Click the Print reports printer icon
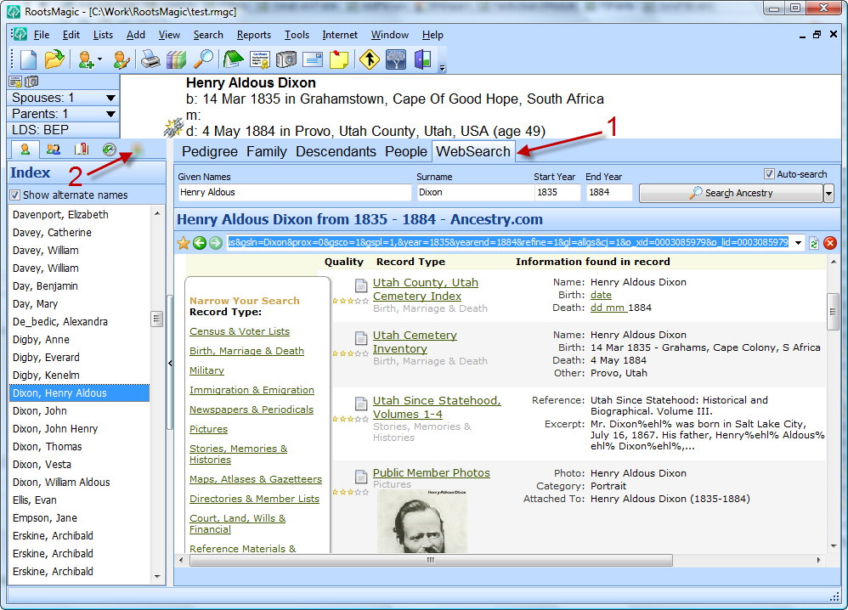The height and width of the screenshot is (610, 848). (x=150, y=59)
